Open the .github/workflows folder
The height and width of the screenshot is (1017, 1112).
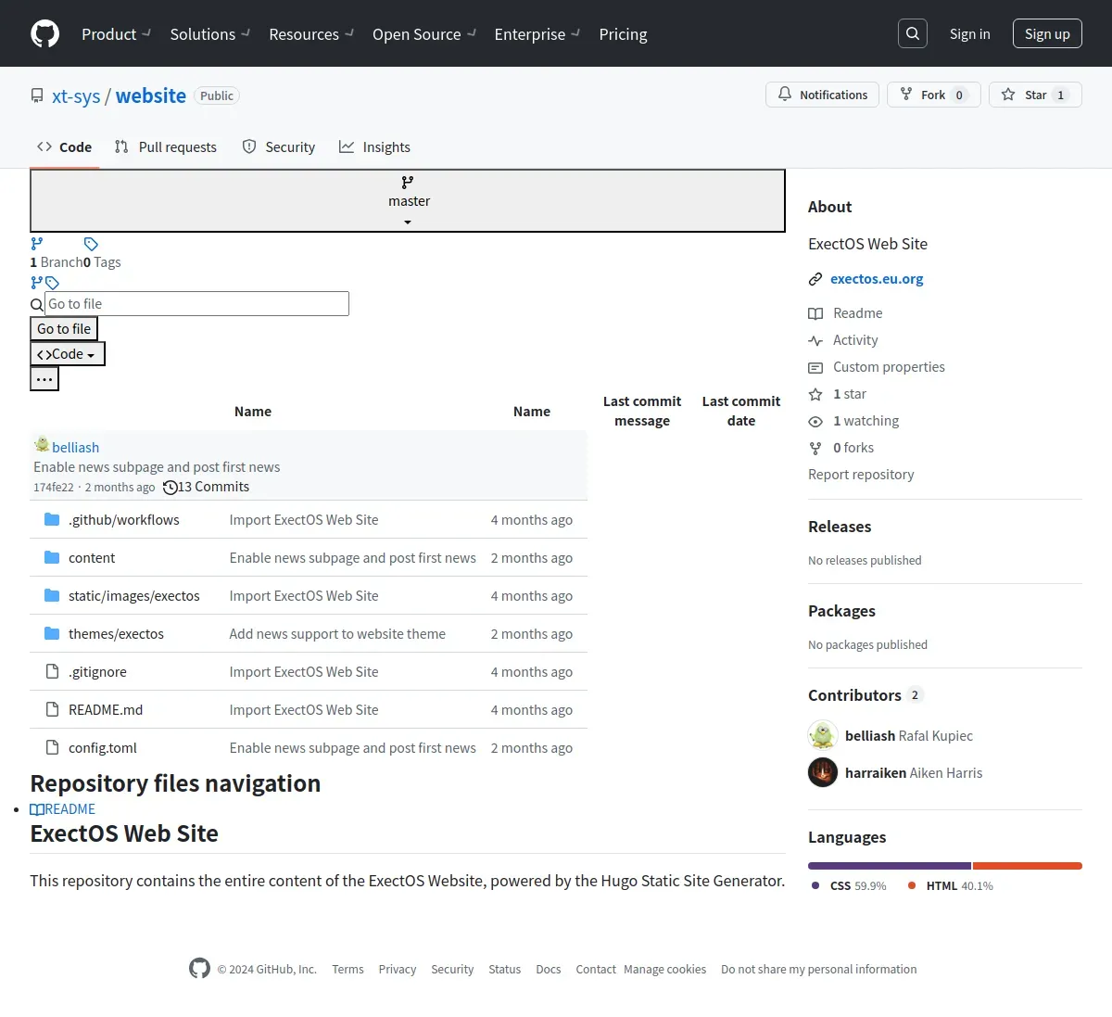point(124,520)
